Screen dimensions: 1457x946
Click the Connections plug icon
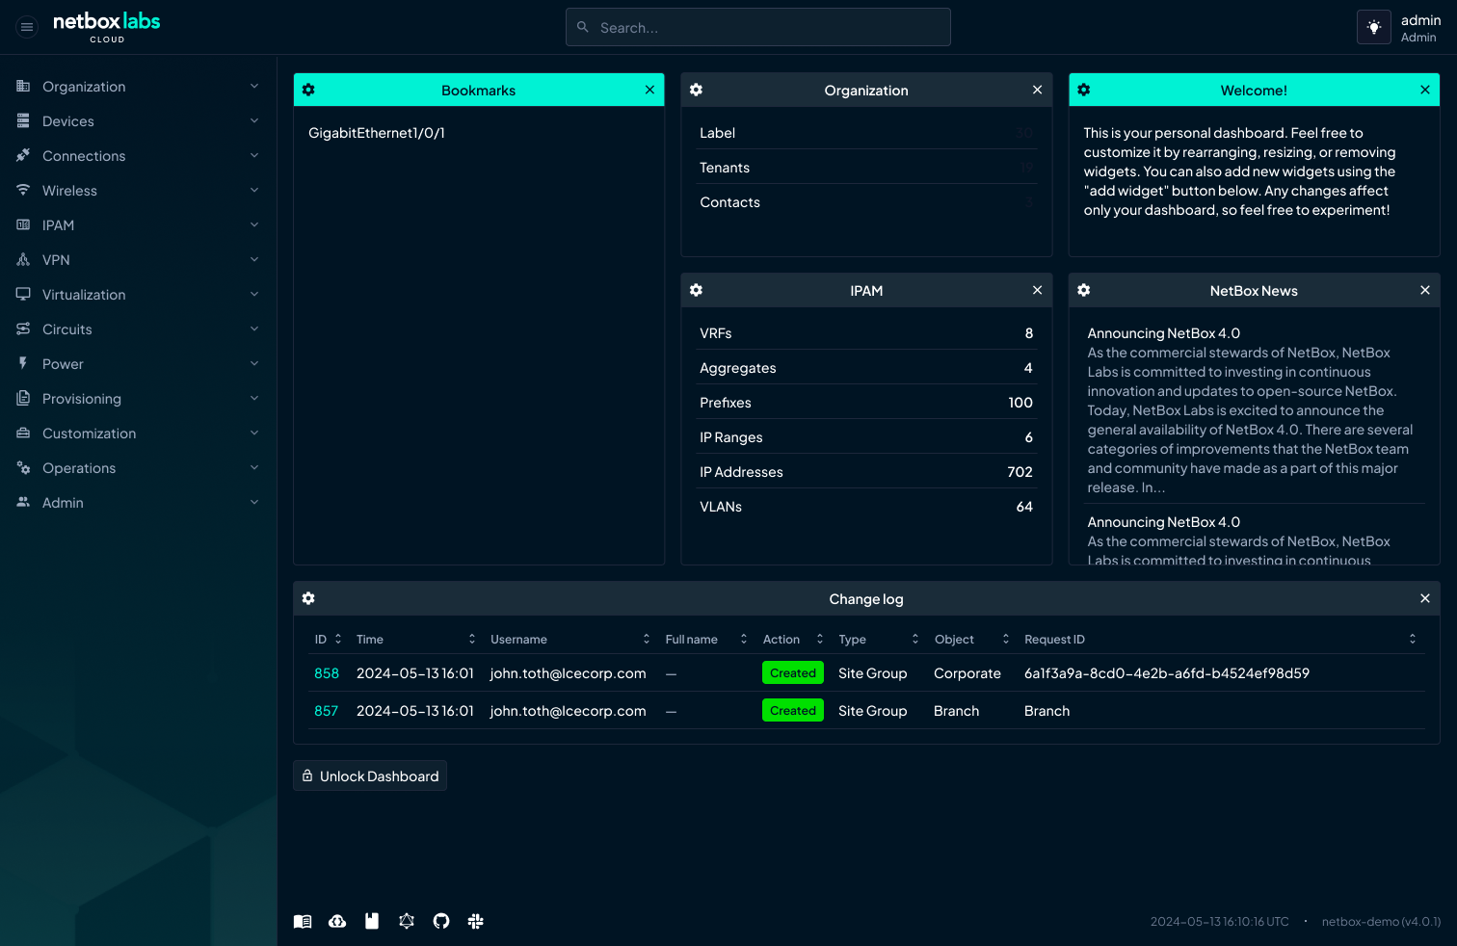23,155
